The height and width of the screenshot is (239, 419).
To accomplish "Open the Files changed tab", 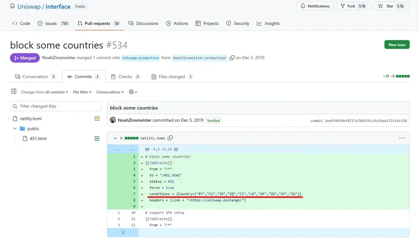I will click(172, 76).
